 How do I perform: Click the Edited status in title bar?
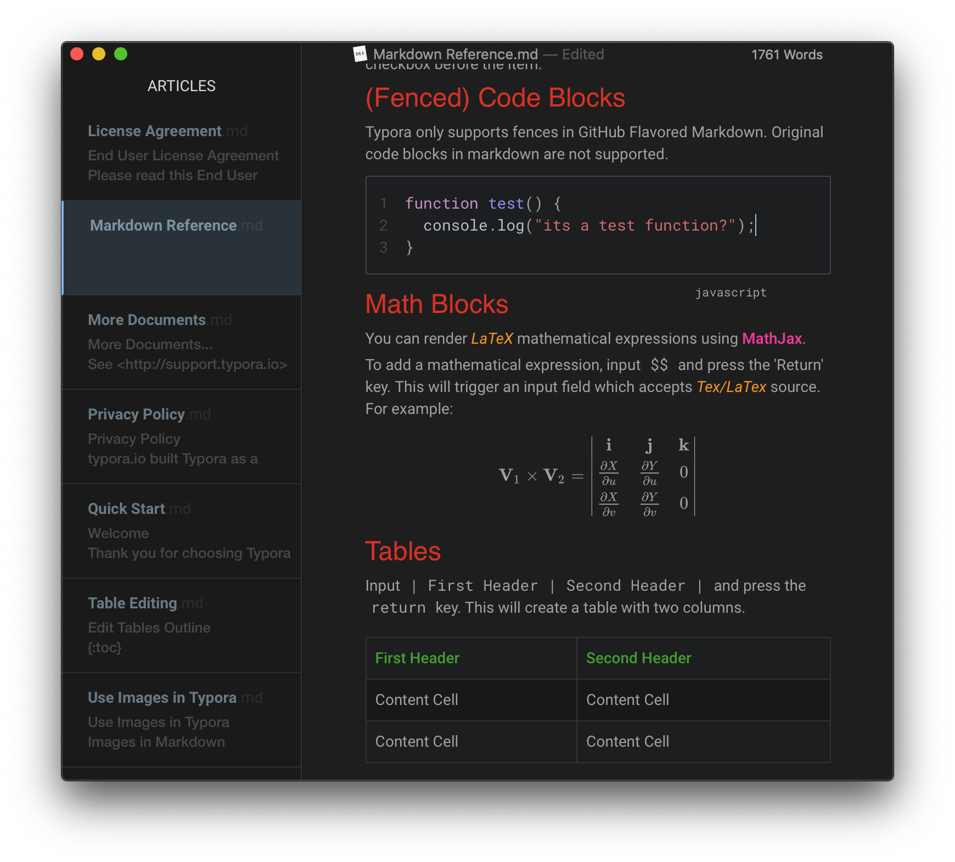583,54
